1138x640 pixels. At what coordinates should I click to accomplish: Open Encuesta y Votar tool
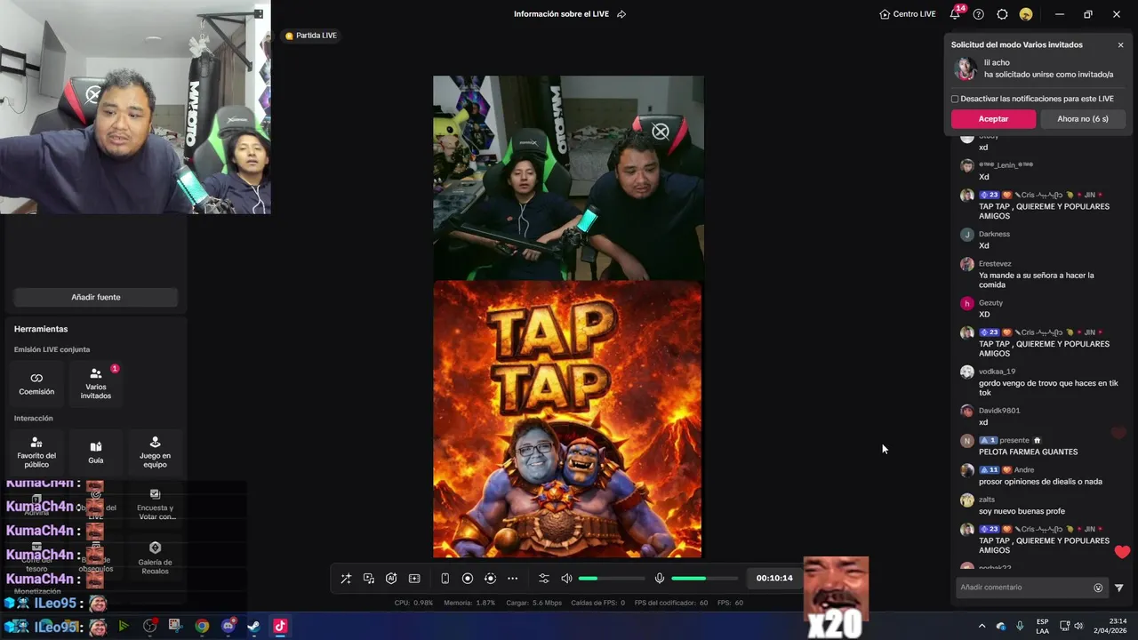[x=156, y=505]
